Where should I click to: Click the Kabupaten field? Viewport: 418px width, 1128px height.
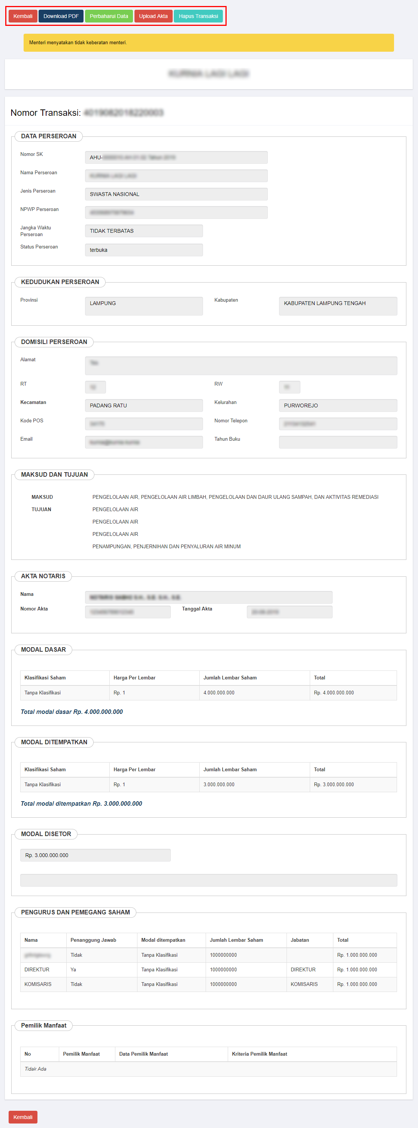[x=337, y=306]
